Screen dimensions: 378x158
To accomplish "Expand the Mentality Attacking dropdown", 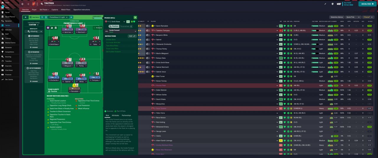I will [x=34, y=31].
